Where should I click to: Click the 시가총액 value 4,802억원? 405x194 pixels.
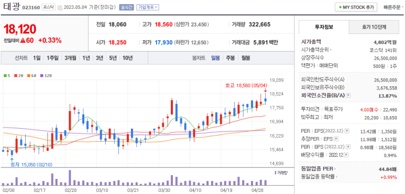click(385, 42)
